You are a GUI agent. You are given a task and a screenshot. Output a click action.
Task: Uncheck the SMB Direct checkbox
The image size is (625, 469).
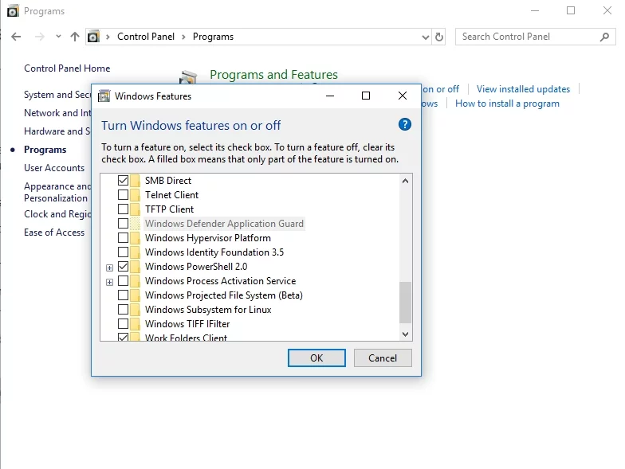(x=123, y=180)
